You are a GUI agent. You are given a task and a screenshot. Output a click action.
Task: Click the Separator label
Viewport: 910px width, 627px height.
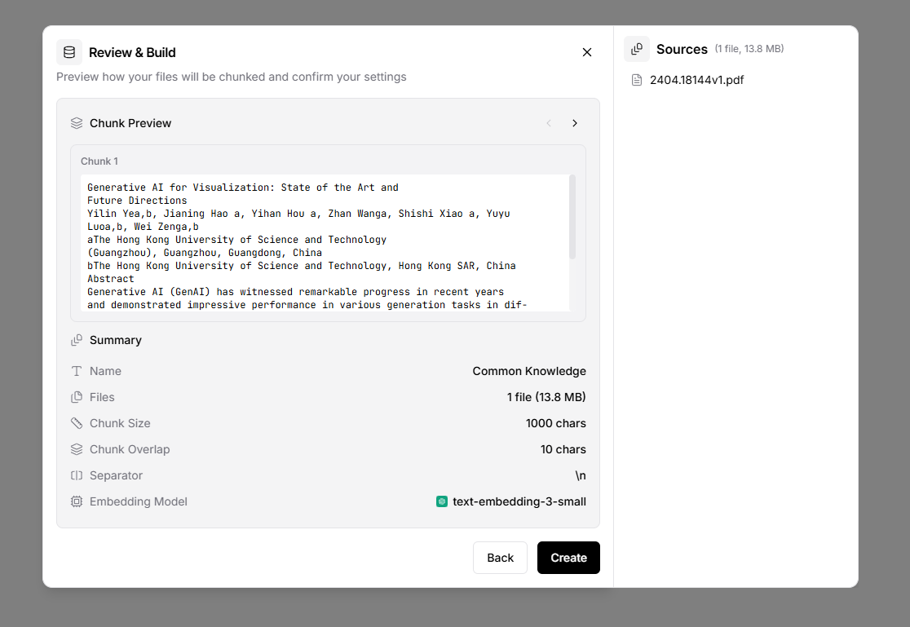[x=116, y=475]
